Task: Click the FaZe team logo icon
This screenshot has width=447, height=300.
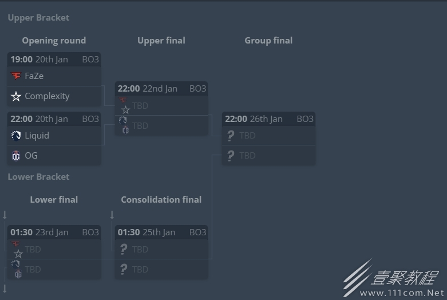Action: click(x=16, y=76)
